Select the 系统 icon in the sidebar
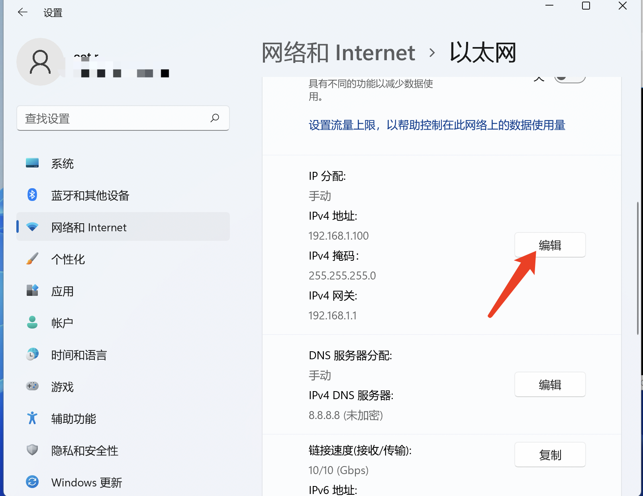Screen dimensions: 643x496 (x=32, y=163)
